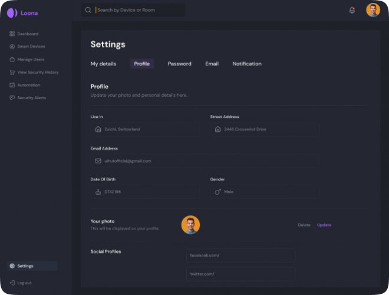Click the Dashboard grid icon
Viewport: 389px width, 295px height.
click(x=12, y=34)
